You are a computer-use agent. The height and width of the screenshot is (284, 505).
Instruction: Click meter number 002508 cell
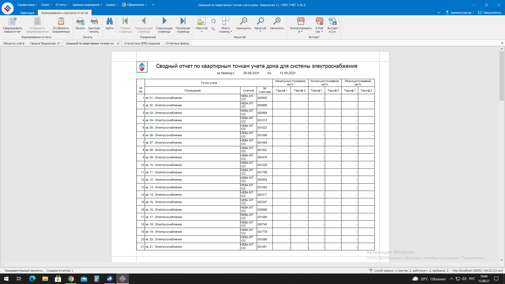[x=265, y=98]
